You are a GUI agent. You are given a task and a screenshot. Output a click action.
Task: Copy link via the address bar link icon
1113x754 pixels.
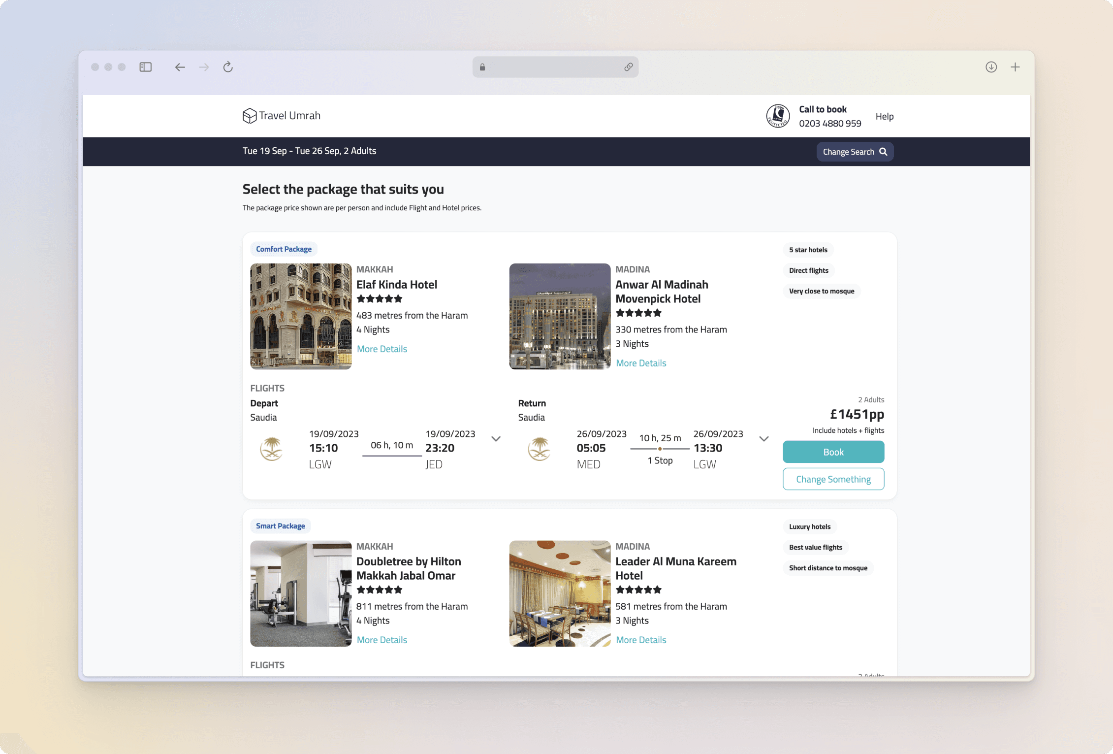pyautogui.click(x=629, y=67)
